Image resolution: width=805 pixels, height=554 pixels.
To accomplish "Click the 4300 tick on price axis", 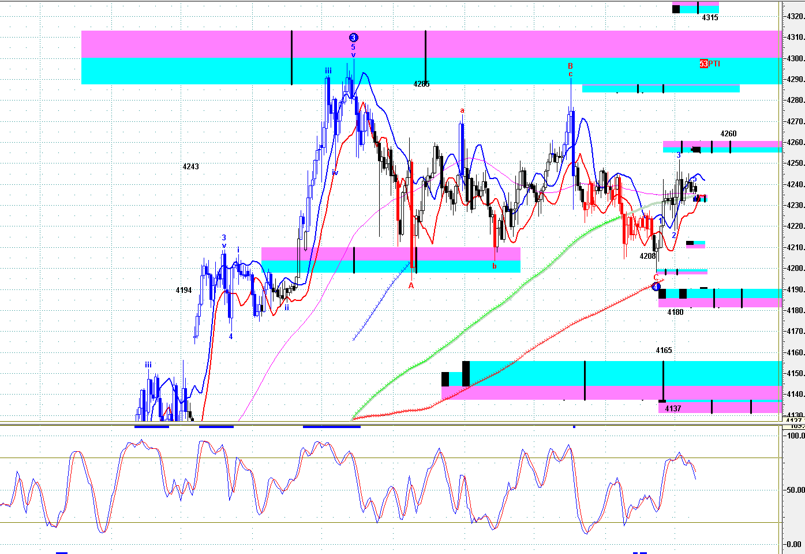I will pyautogui.click(x=795, y=59).
